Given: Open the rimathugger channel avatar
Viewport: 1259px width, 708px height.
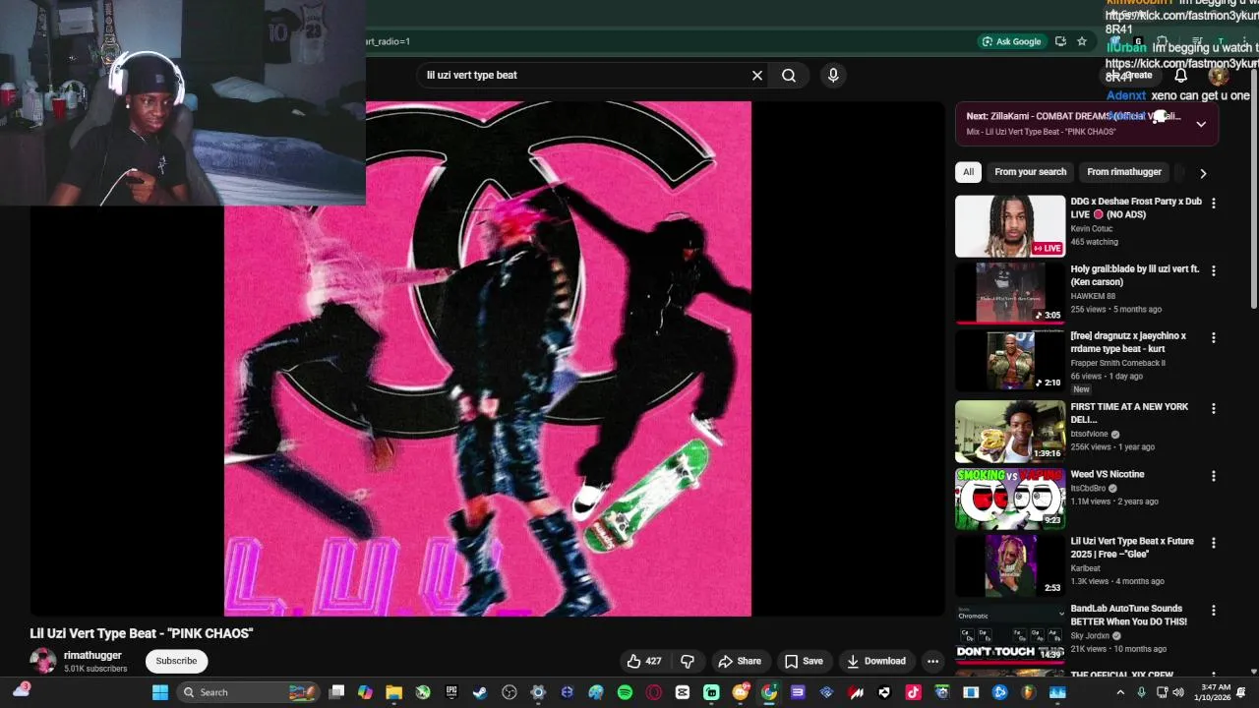Looking at the screenshot, I should [x=42, y=661].
